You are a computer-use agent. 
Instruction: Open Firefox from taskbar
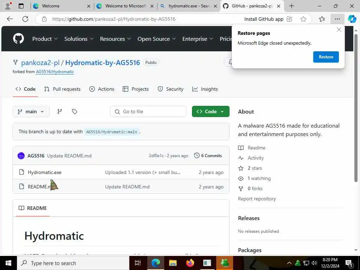point(190,263)
